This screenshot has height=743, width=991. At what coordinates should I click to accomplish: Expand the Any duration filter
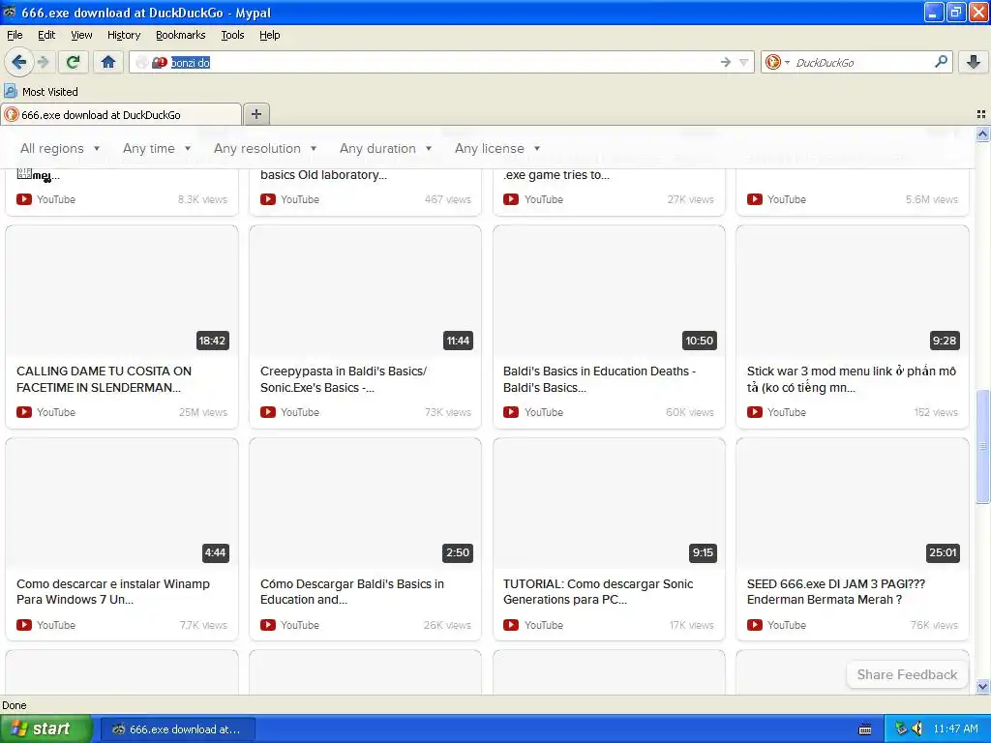pyautogui.click(x=385, y=148)
